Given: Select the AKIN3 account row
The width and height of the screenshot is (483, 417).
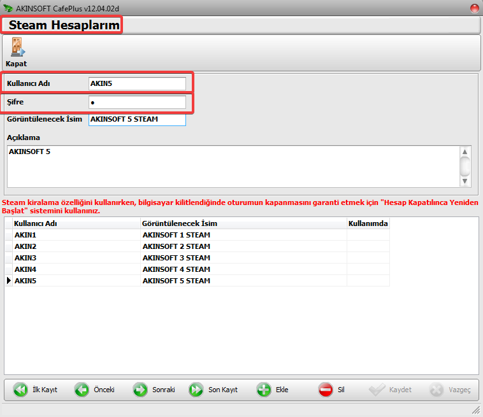Looking at the screenshot, I should pyautogui.click(x=197, y=258).
